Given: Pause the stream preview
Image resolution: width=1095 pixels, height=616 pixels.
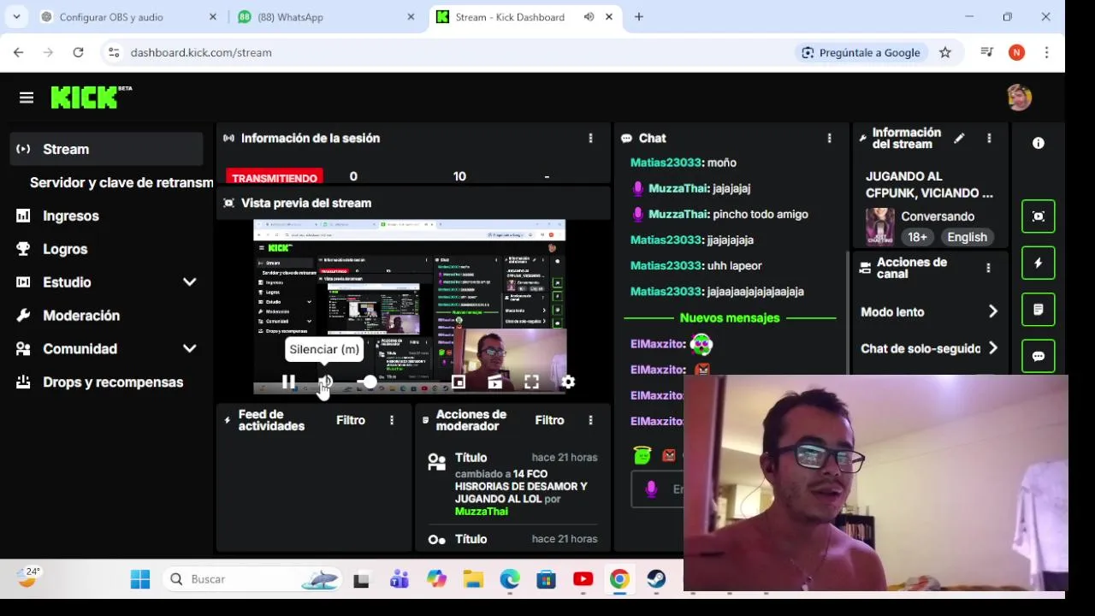Looking at the screenshot, I should coord(288,382).
